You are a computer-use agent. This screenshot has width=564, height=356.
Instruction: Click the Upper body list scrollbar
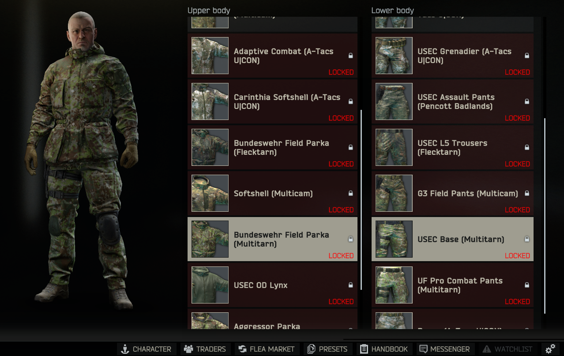(x=361, y=199)
